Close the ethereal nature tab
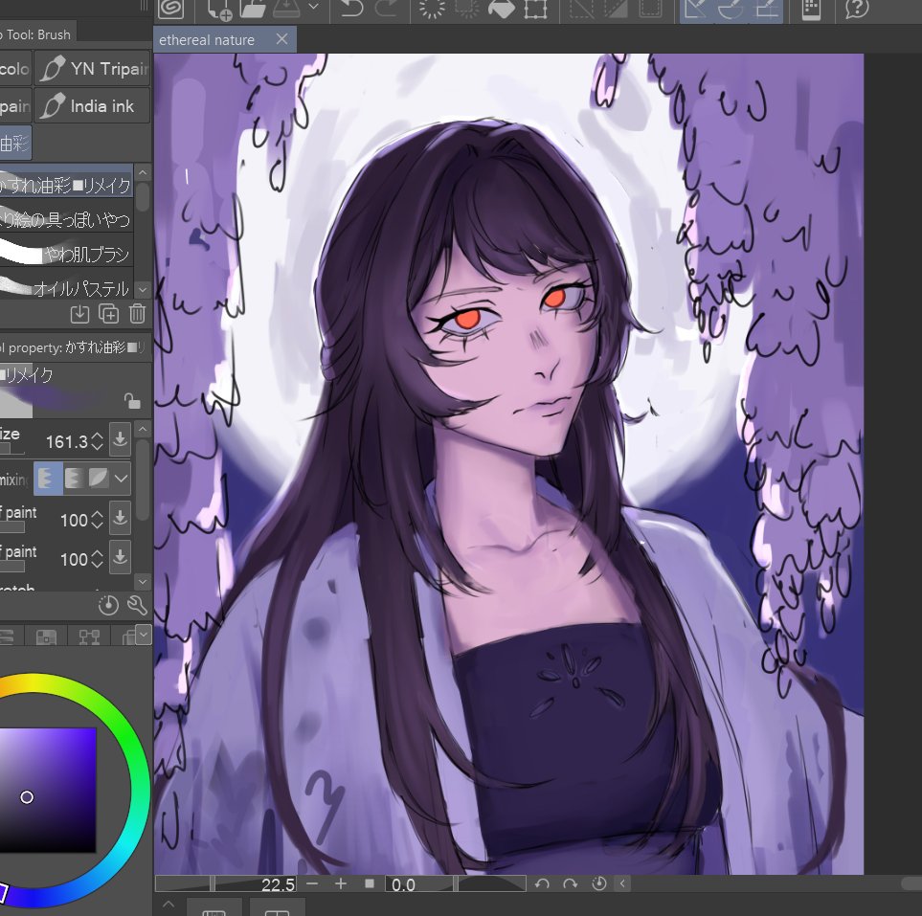Image resolution: width=922 pixels, height=916 pixels. (282, 39)
